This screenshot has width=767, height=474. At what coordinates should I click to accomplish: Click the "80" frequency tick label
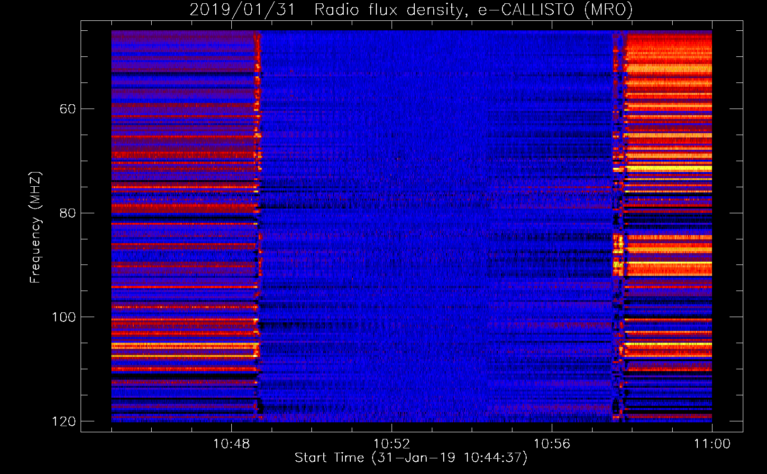pyautogui.click(x=68, y=213)
